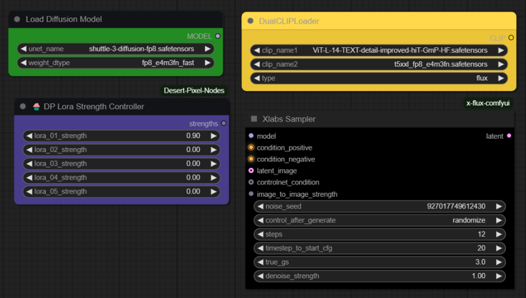Click the condition_positive input connector
The image size is (526, 298).
click(x=251, y=147)
